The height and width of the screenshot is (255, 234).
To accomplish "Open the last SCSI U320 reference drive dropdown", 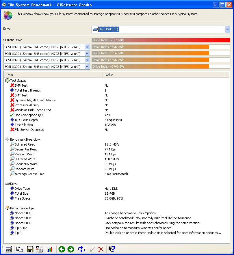I will 87,67.
